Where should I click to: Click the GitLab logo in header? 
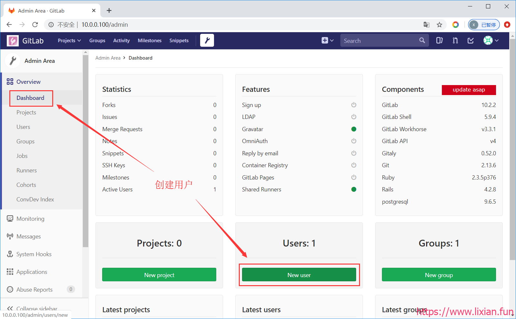point(13,41)
